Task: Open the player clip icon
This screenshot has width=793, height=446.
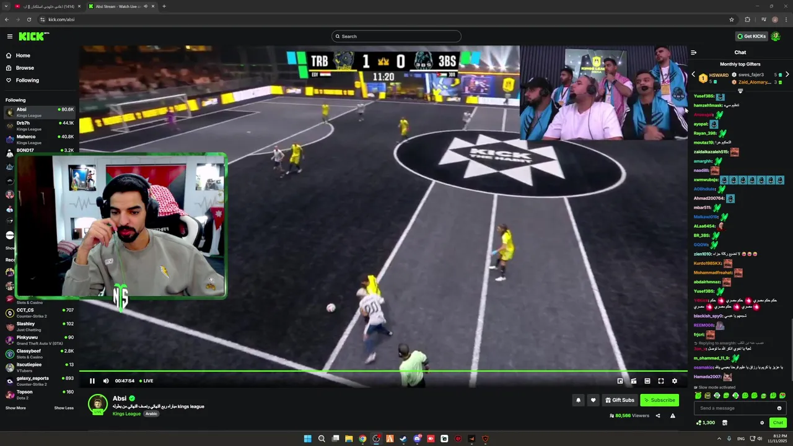Action: (634, 381)
